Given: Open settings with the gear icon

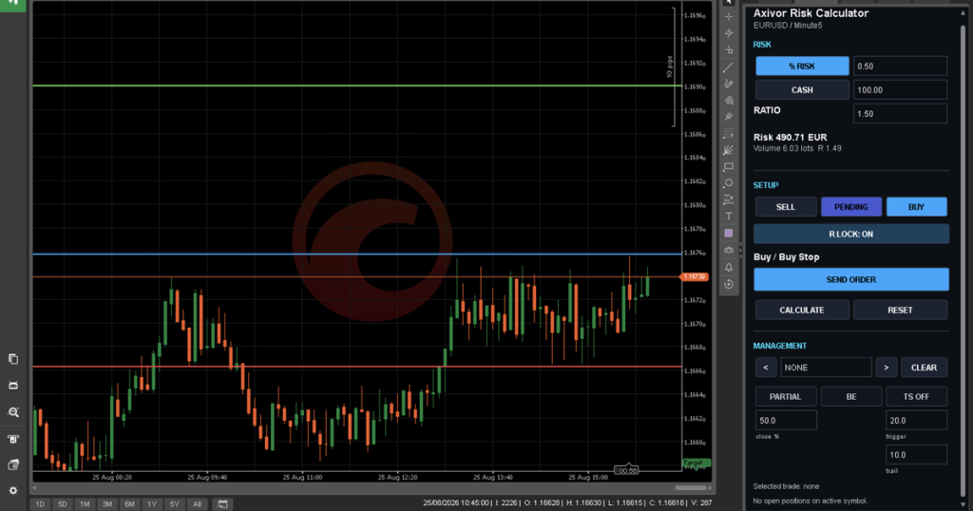Looking at the screenshot, I should tap(13, 490).
